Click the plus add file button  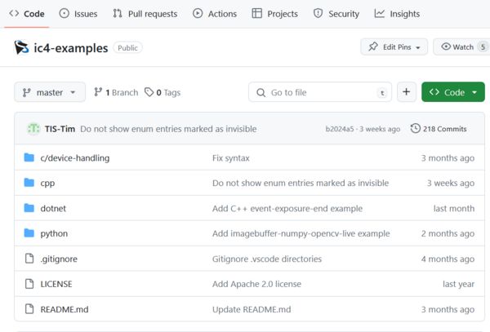[407, 92]
